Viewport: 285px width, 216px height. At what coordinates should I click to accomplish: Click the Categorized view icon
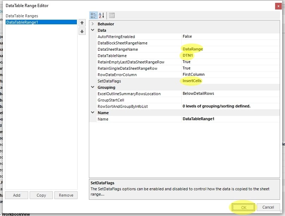click(x=93, y=15)
